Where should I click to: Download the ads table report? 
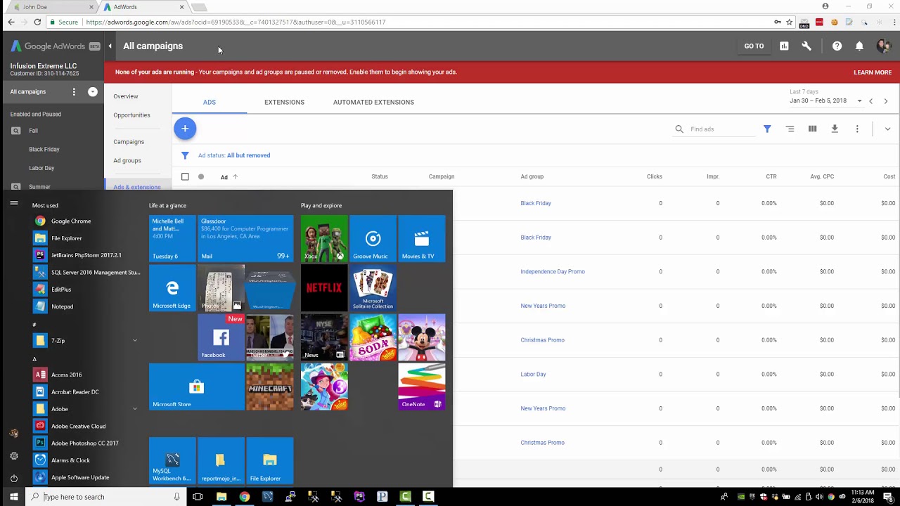coord(835,129)
